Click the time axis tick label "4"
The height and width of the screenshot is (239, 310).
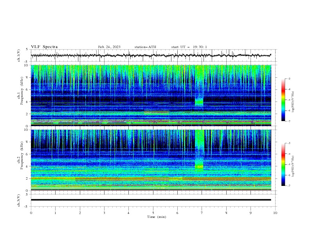[x=128, y=213]
